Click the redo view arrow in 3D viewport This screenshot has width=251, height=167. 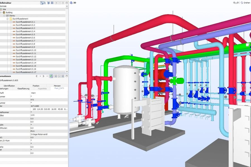238,3
